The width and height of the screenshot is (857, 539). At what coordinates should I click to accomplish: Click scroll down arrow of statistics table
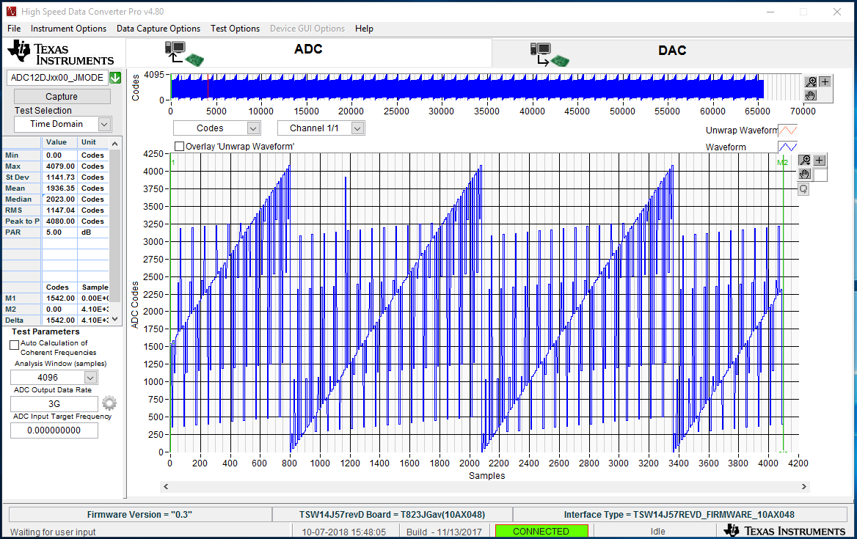114,320
